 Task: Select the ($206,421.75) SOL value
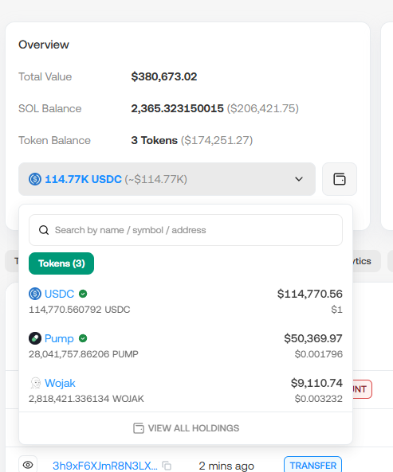262,108
